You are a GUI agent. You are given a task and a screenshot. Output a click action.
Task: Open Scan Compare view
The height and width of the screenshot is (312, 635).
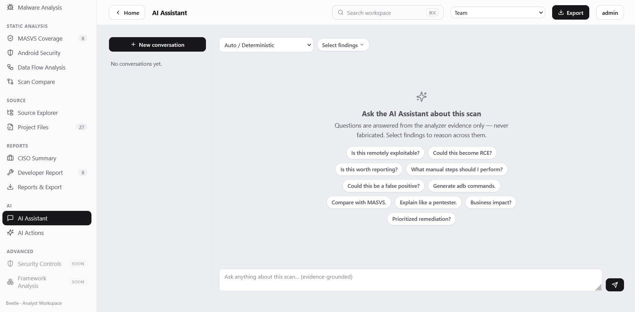coord(47,82)
